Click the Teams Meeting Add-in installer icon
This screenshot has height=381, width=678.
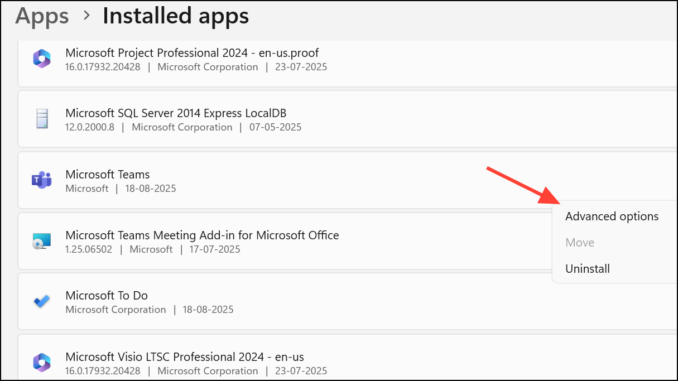pos(42,241)
